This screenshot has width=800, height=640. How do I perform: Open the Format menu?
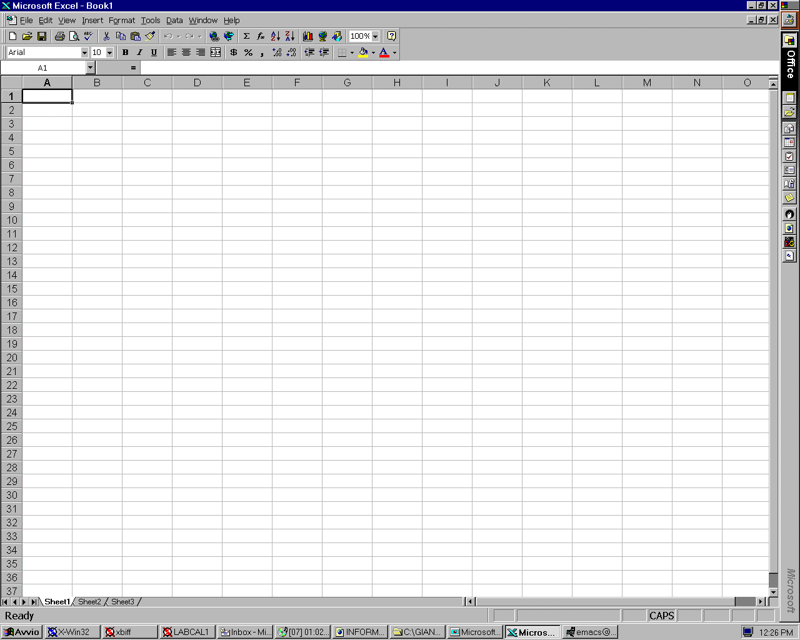click(x=122, y=21)
